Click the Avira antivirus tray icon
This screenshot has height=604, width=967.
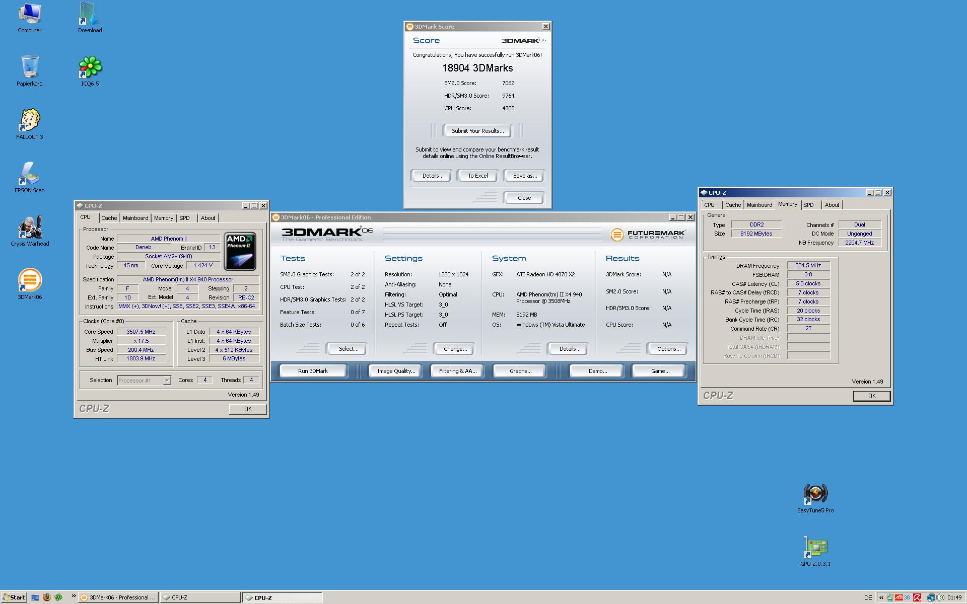pos(917,597)
